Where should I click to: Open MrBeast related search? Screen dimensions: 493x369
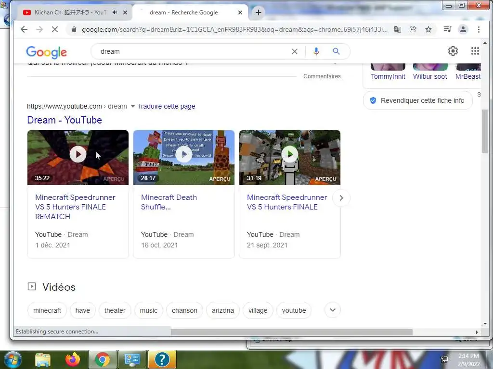[x=468, y=76]
